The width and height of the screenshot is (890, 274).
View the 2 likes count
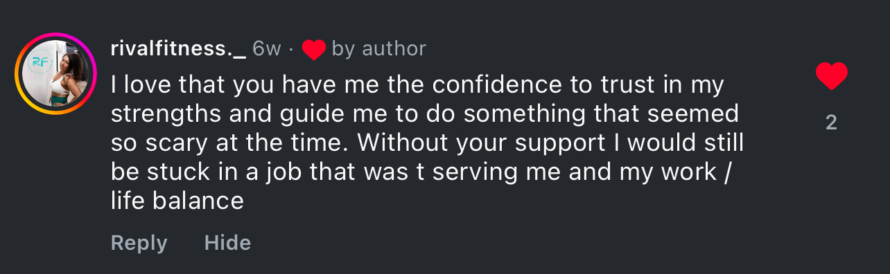[x=832, y=122]
